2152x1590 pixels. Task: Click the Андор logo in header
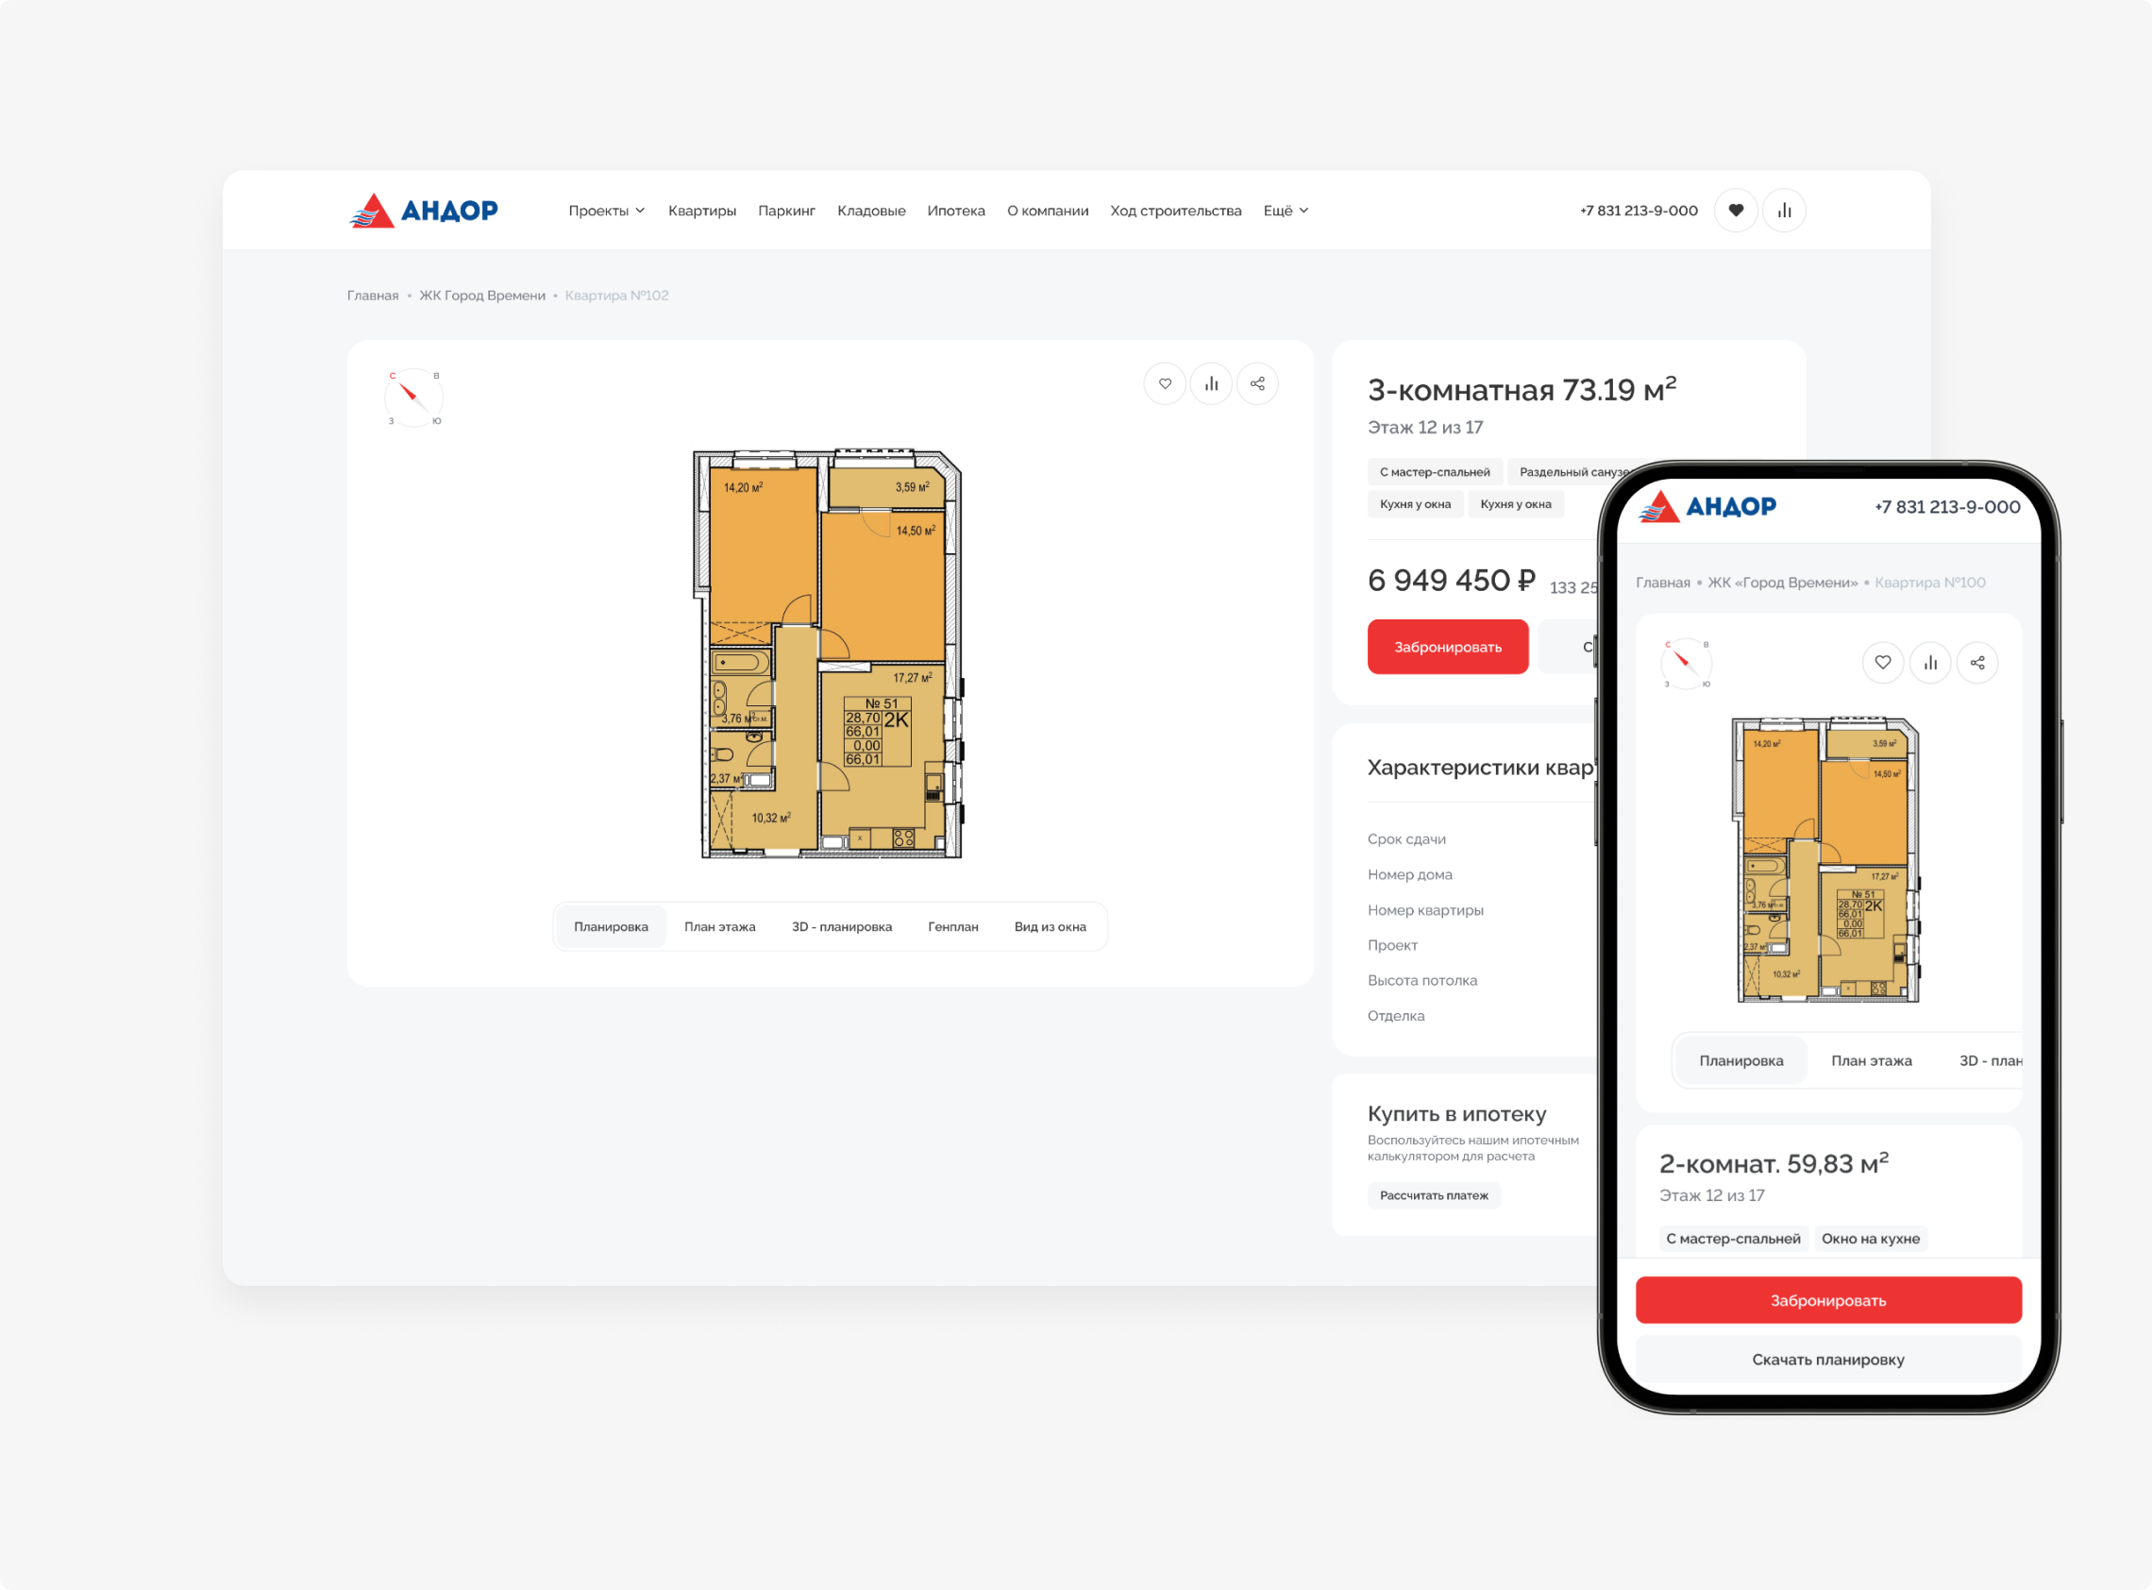pos(423,210)
